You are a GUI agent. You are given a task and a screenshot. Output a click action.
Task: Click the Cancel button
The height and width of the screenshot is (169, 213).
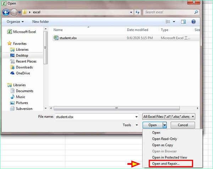coord(183,125)
